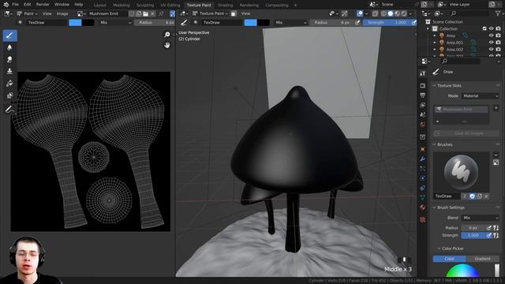Hide the Area light in viewport
The image size is (505, 284).
(x=491, y=35)
